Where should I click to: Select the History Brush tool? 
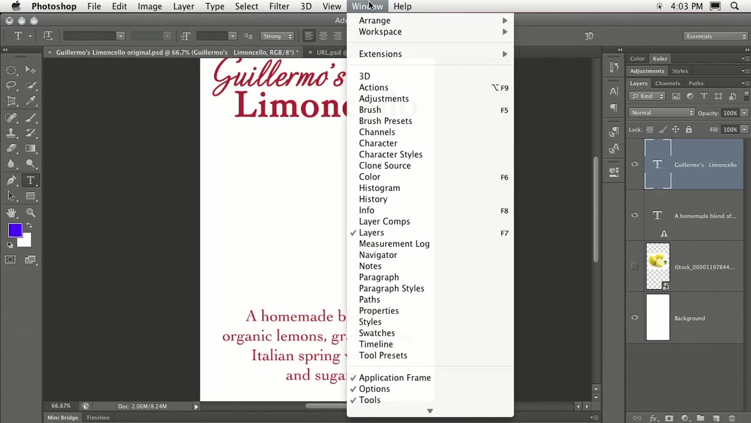click(x=31, y=133)
